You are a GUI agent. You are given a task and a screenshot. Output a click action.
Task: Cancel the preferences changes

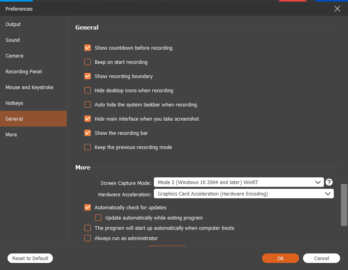coord(321,258)
